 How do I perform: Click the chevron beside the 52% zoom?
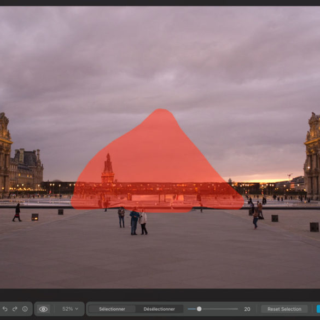point(77,309)
